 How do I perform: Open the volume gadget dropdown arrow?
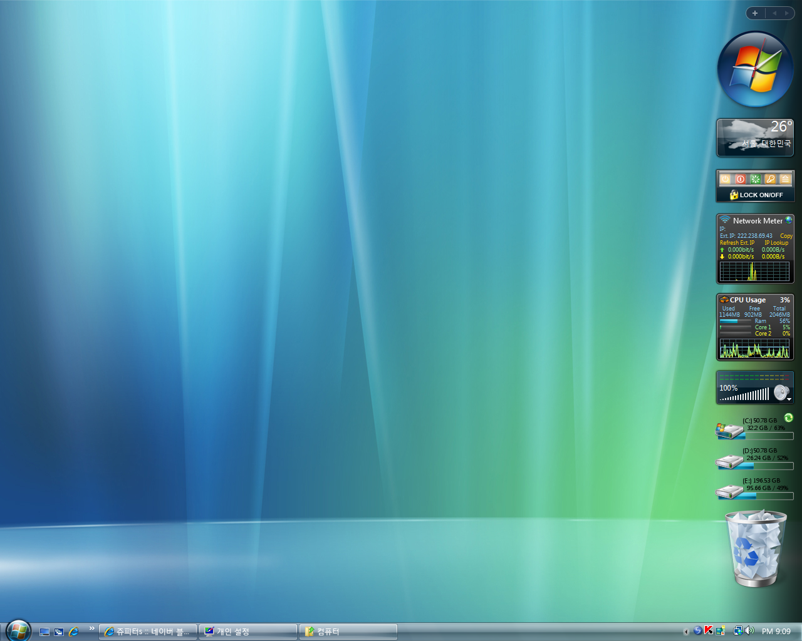[x=789, y=399]
